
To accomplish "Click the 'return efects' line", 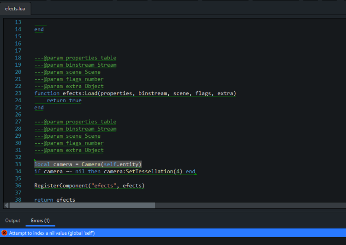I will (x=54, y=200).
